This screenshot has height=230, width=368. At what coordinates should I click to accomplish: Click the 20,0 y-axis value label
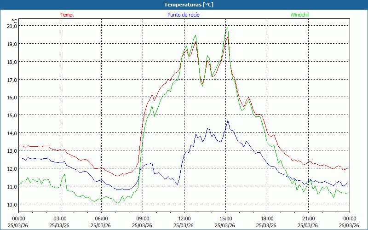[12, 26]
